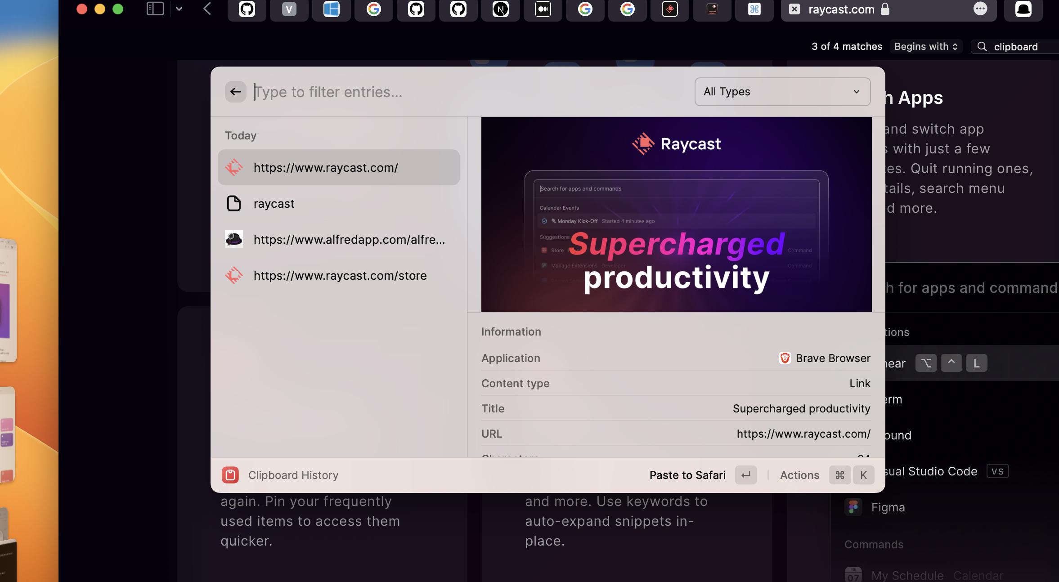
Task: Focus the 'Type to filter entries' field
Action: [468, 92]
